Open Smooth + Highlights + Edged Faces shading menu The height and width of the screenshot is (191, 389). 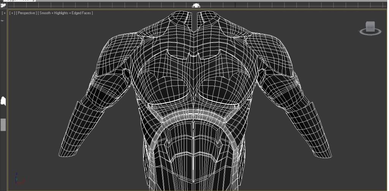pos(65,13)
